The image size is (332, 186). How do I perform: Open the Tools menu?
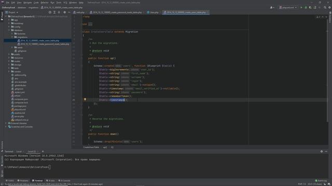(x=59, y=3)
